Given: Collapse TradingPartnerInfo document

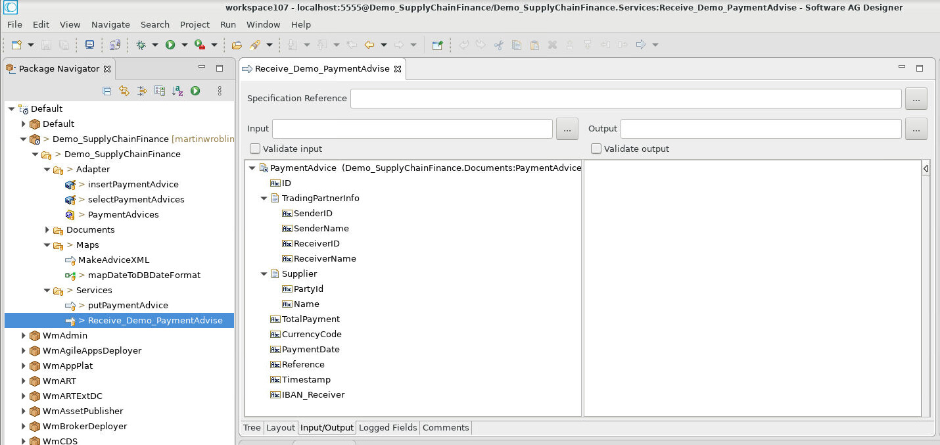Looking at the screenshot, I should [x=264, y=199].
